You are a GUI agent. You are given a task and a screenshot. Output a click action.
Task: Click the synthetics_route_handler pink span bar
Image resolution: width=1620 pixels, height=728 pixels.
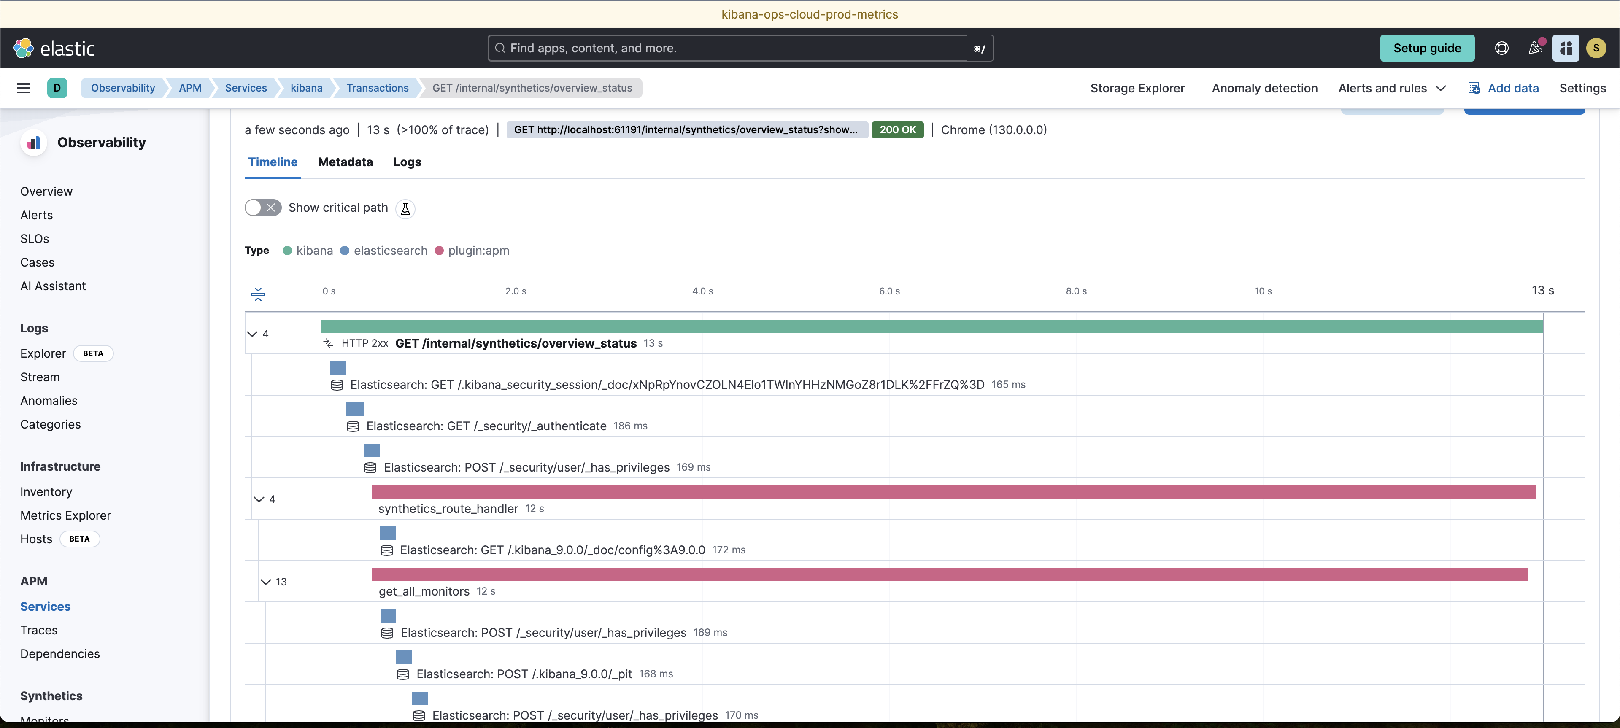coord(953,492)
